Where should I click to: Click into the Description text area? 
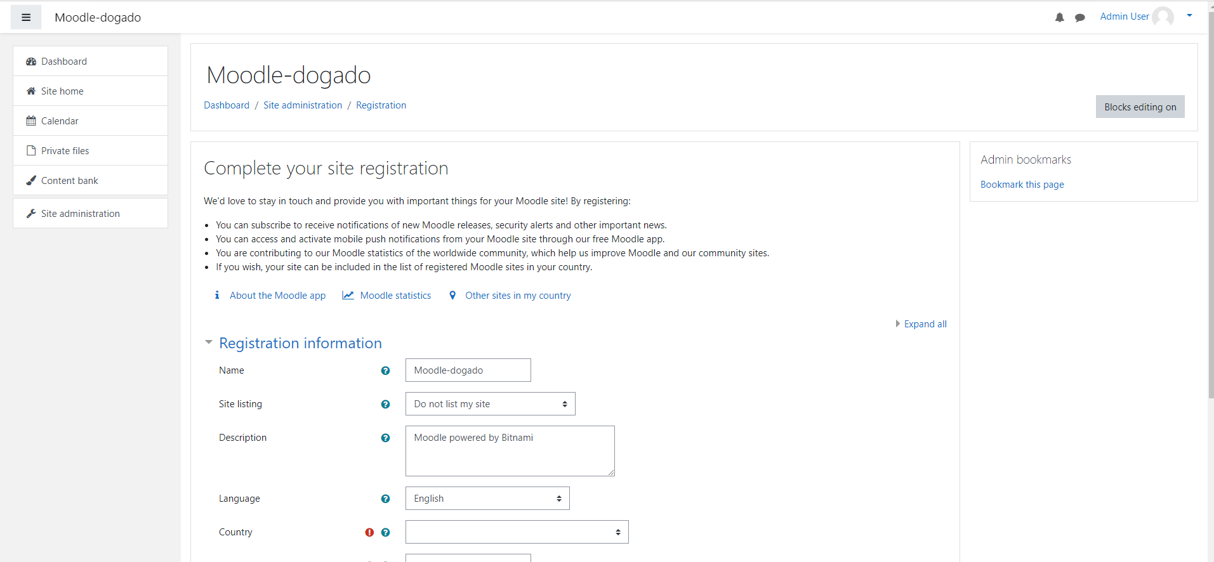[x=510, y=451]
